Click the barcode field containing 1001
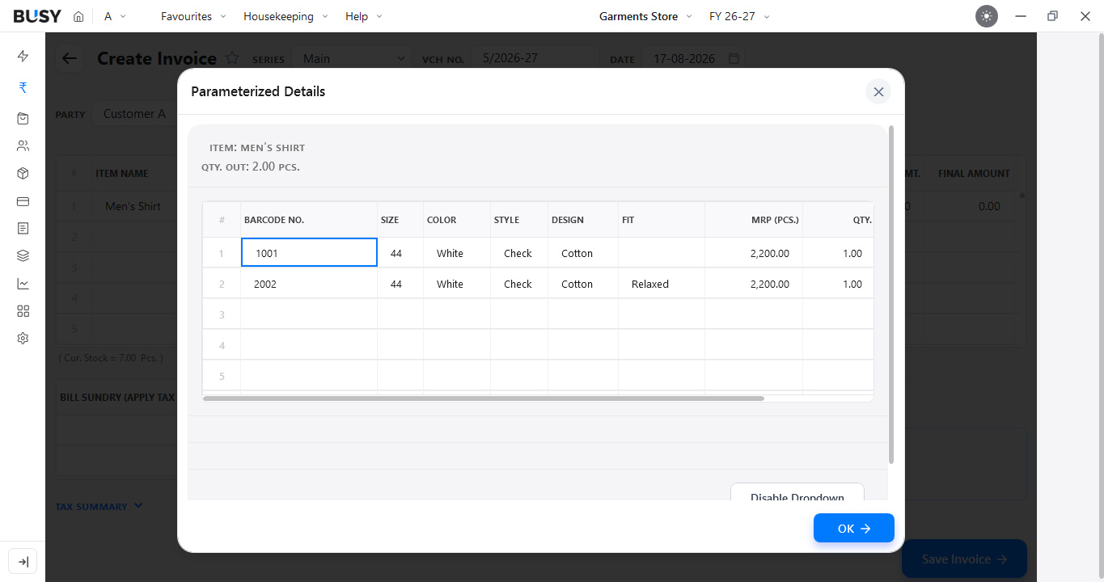Viewport: 1104px width, 582px height. click(309, 253)
